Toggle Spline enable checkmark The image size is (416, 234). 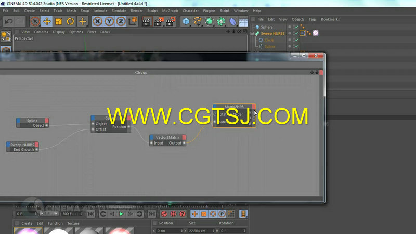tap(297, 46)
